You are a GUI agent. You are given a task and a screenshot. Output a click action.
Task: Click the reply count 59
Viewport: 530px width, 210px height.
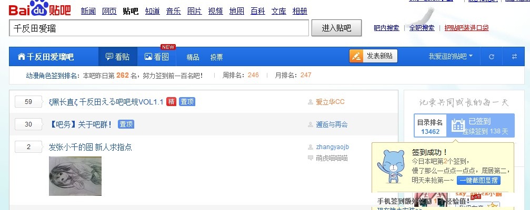pyautogui.click(x=29, y=101)
